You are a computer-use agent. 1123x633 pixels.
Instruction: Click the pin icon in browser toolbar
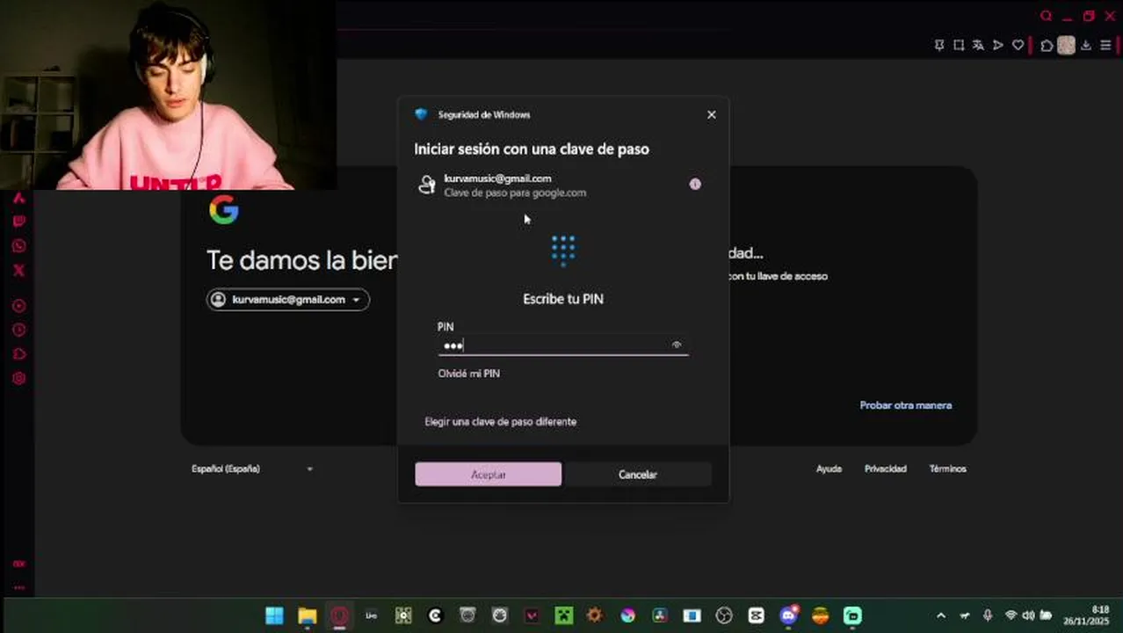939,46
